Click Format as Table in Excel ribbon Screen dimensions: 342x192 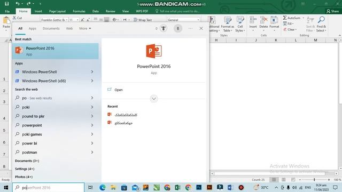[228, 25]
